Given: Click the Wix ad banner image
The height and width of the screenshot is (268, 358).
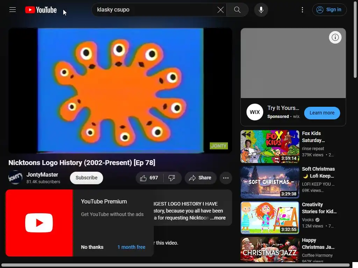Looking at the screenshot, I should tap(293, 63).
